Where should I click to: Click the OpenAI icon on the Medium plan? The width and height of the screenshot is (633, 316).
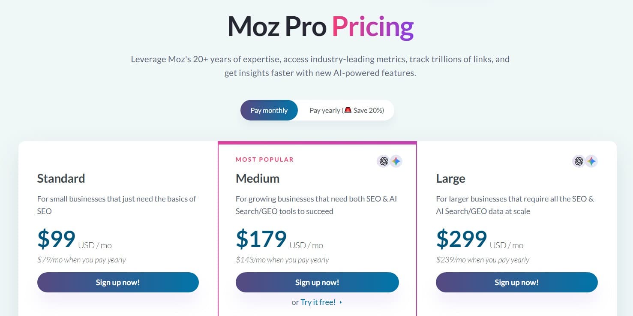(383, 161)
